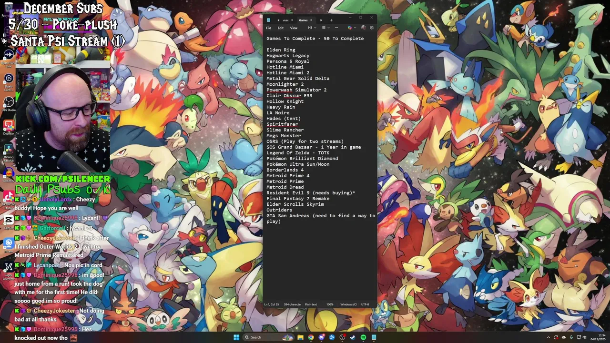
Task: Open the DouWan desktop shortcut
Action: 9,128
